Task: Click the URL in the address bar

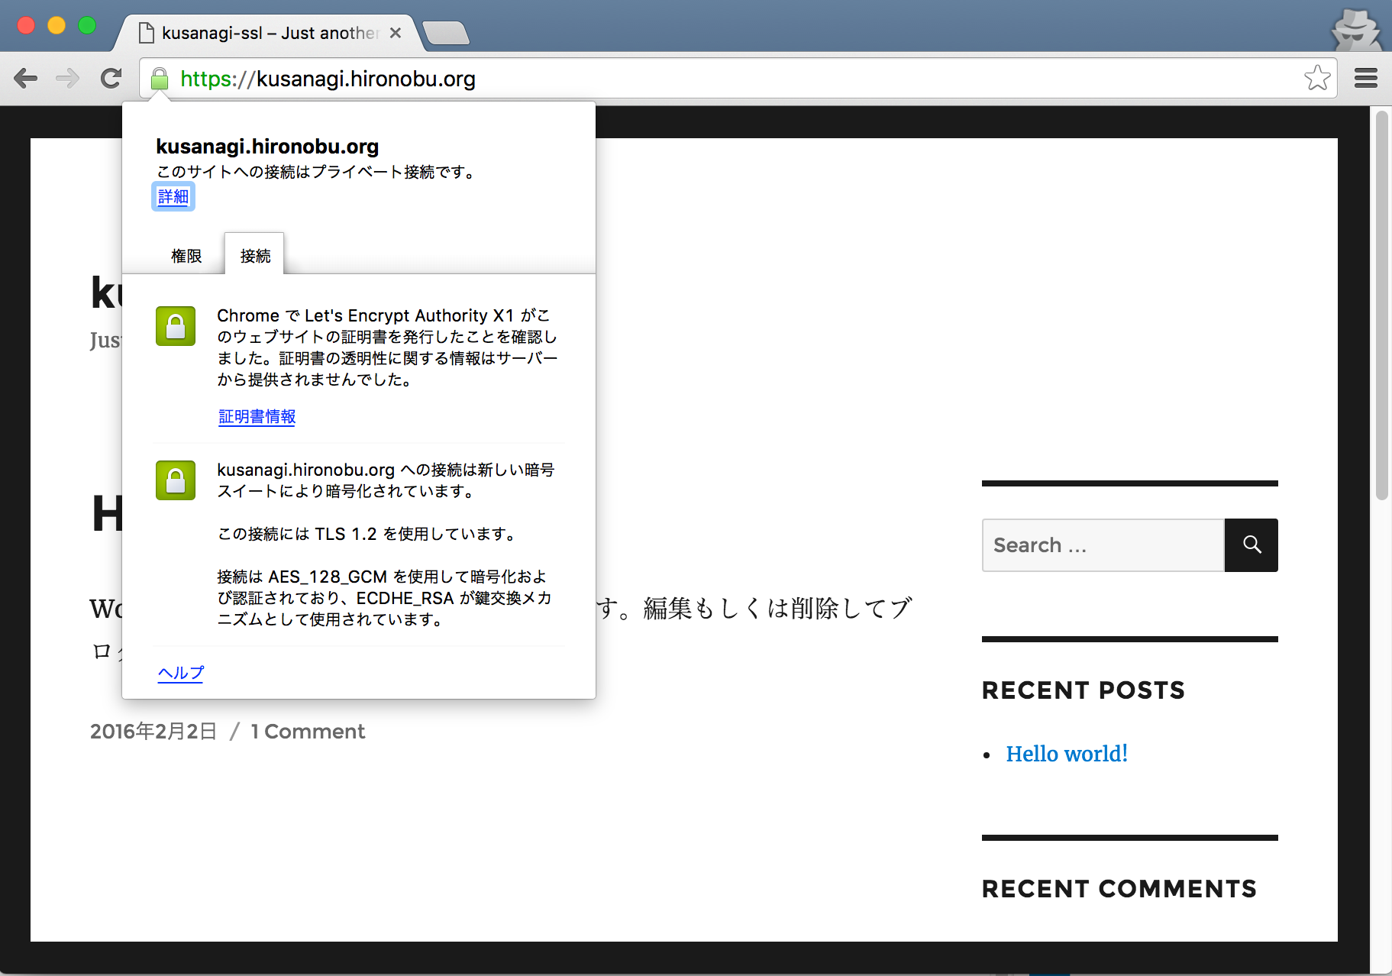Action: coord(328,79)
